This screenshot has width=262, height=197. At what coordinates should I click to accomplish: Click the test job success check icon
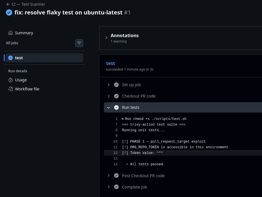[x=11, y=58]
